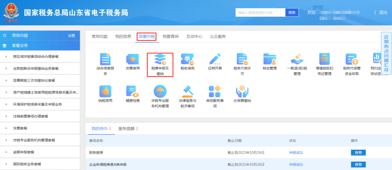
Task: Open 近期热点问题汇总 side panel
Action: point(386,53)
